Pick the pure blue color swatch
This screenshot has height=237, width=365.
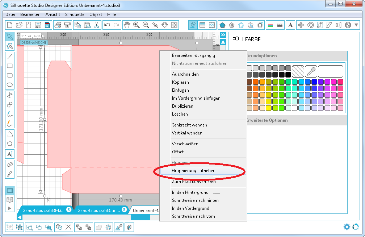[x=314, y=82]
